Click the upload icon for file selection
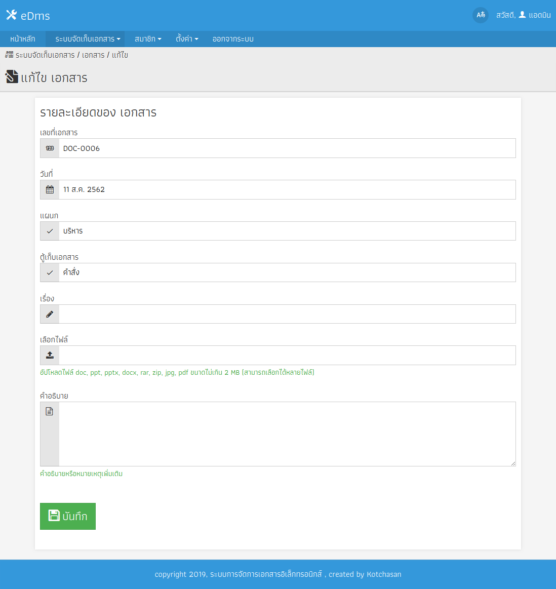Screen dimensions: 556x589 click(50, 356)
